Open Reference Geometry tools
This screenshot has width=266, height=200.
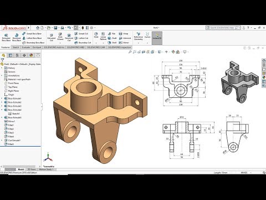click(139, 36)
